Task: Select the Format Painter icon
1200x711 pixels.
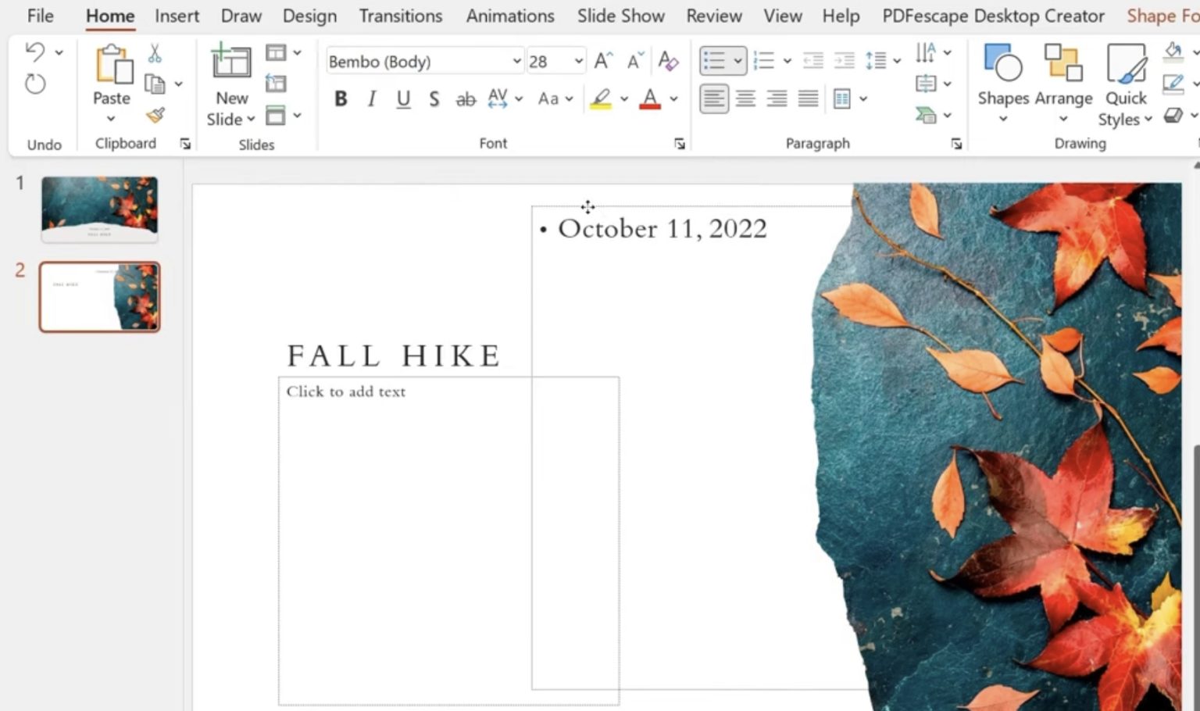Action: pos(156,116)
